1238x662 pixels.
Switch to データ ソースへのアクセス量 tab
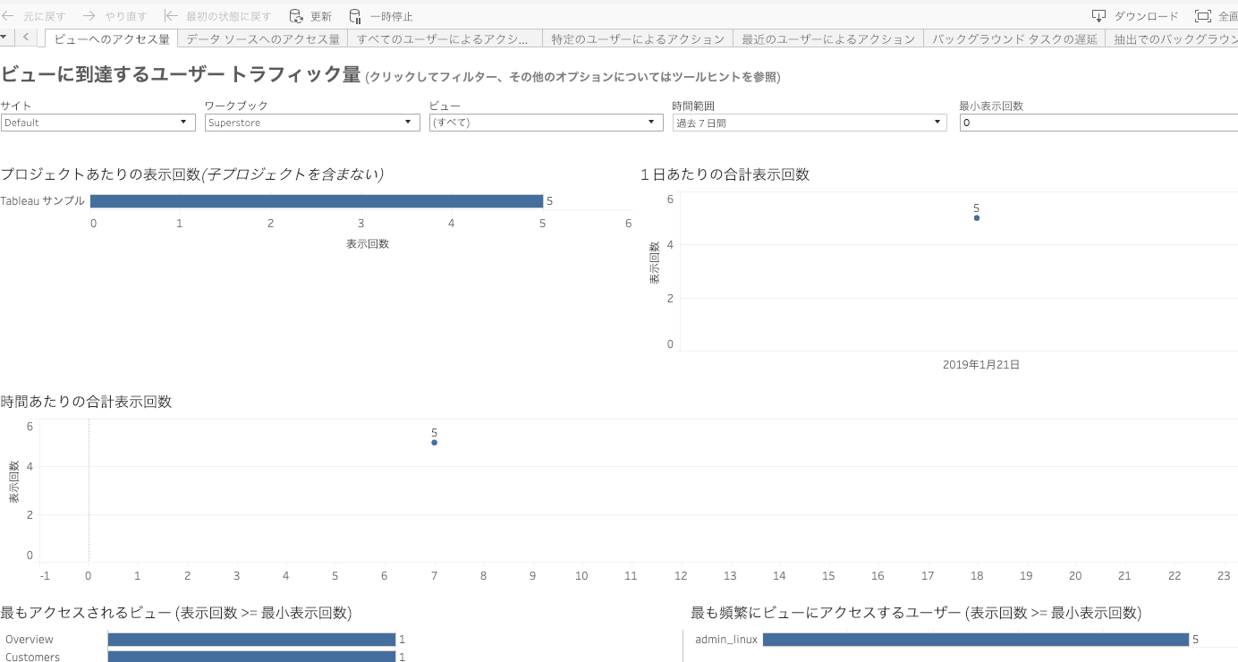pyautogui.click(x=262, y=38)
